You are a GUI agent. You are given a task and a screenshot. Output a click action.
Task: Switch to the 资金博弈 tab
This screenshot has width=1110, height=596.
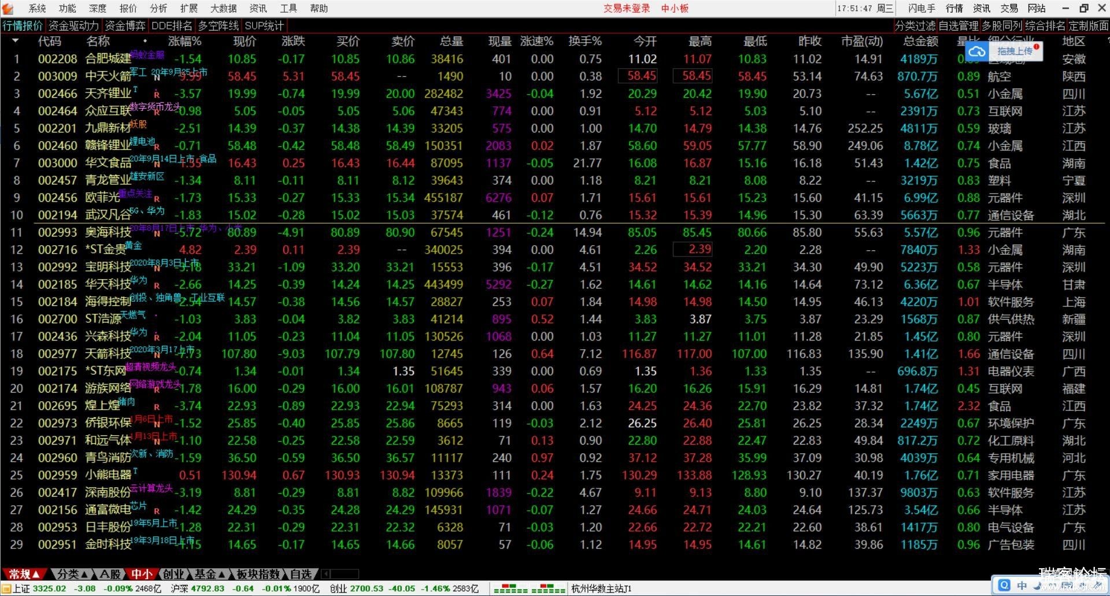(x=125, y=26)
